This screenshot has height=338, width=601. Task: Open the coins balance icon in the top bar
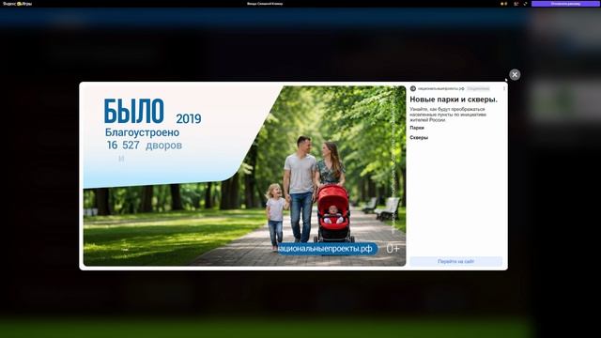[504, 4]
